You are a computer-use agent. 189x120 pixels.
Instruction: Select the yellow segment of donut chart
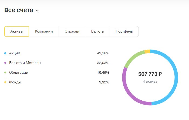pyautogui.click(x=147, y=52)
